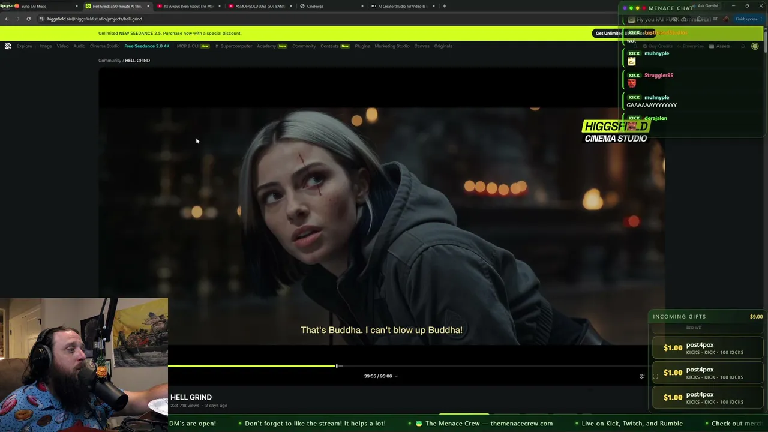
Task: Open the user profile avatar icon
Action: tap(755, 46)
